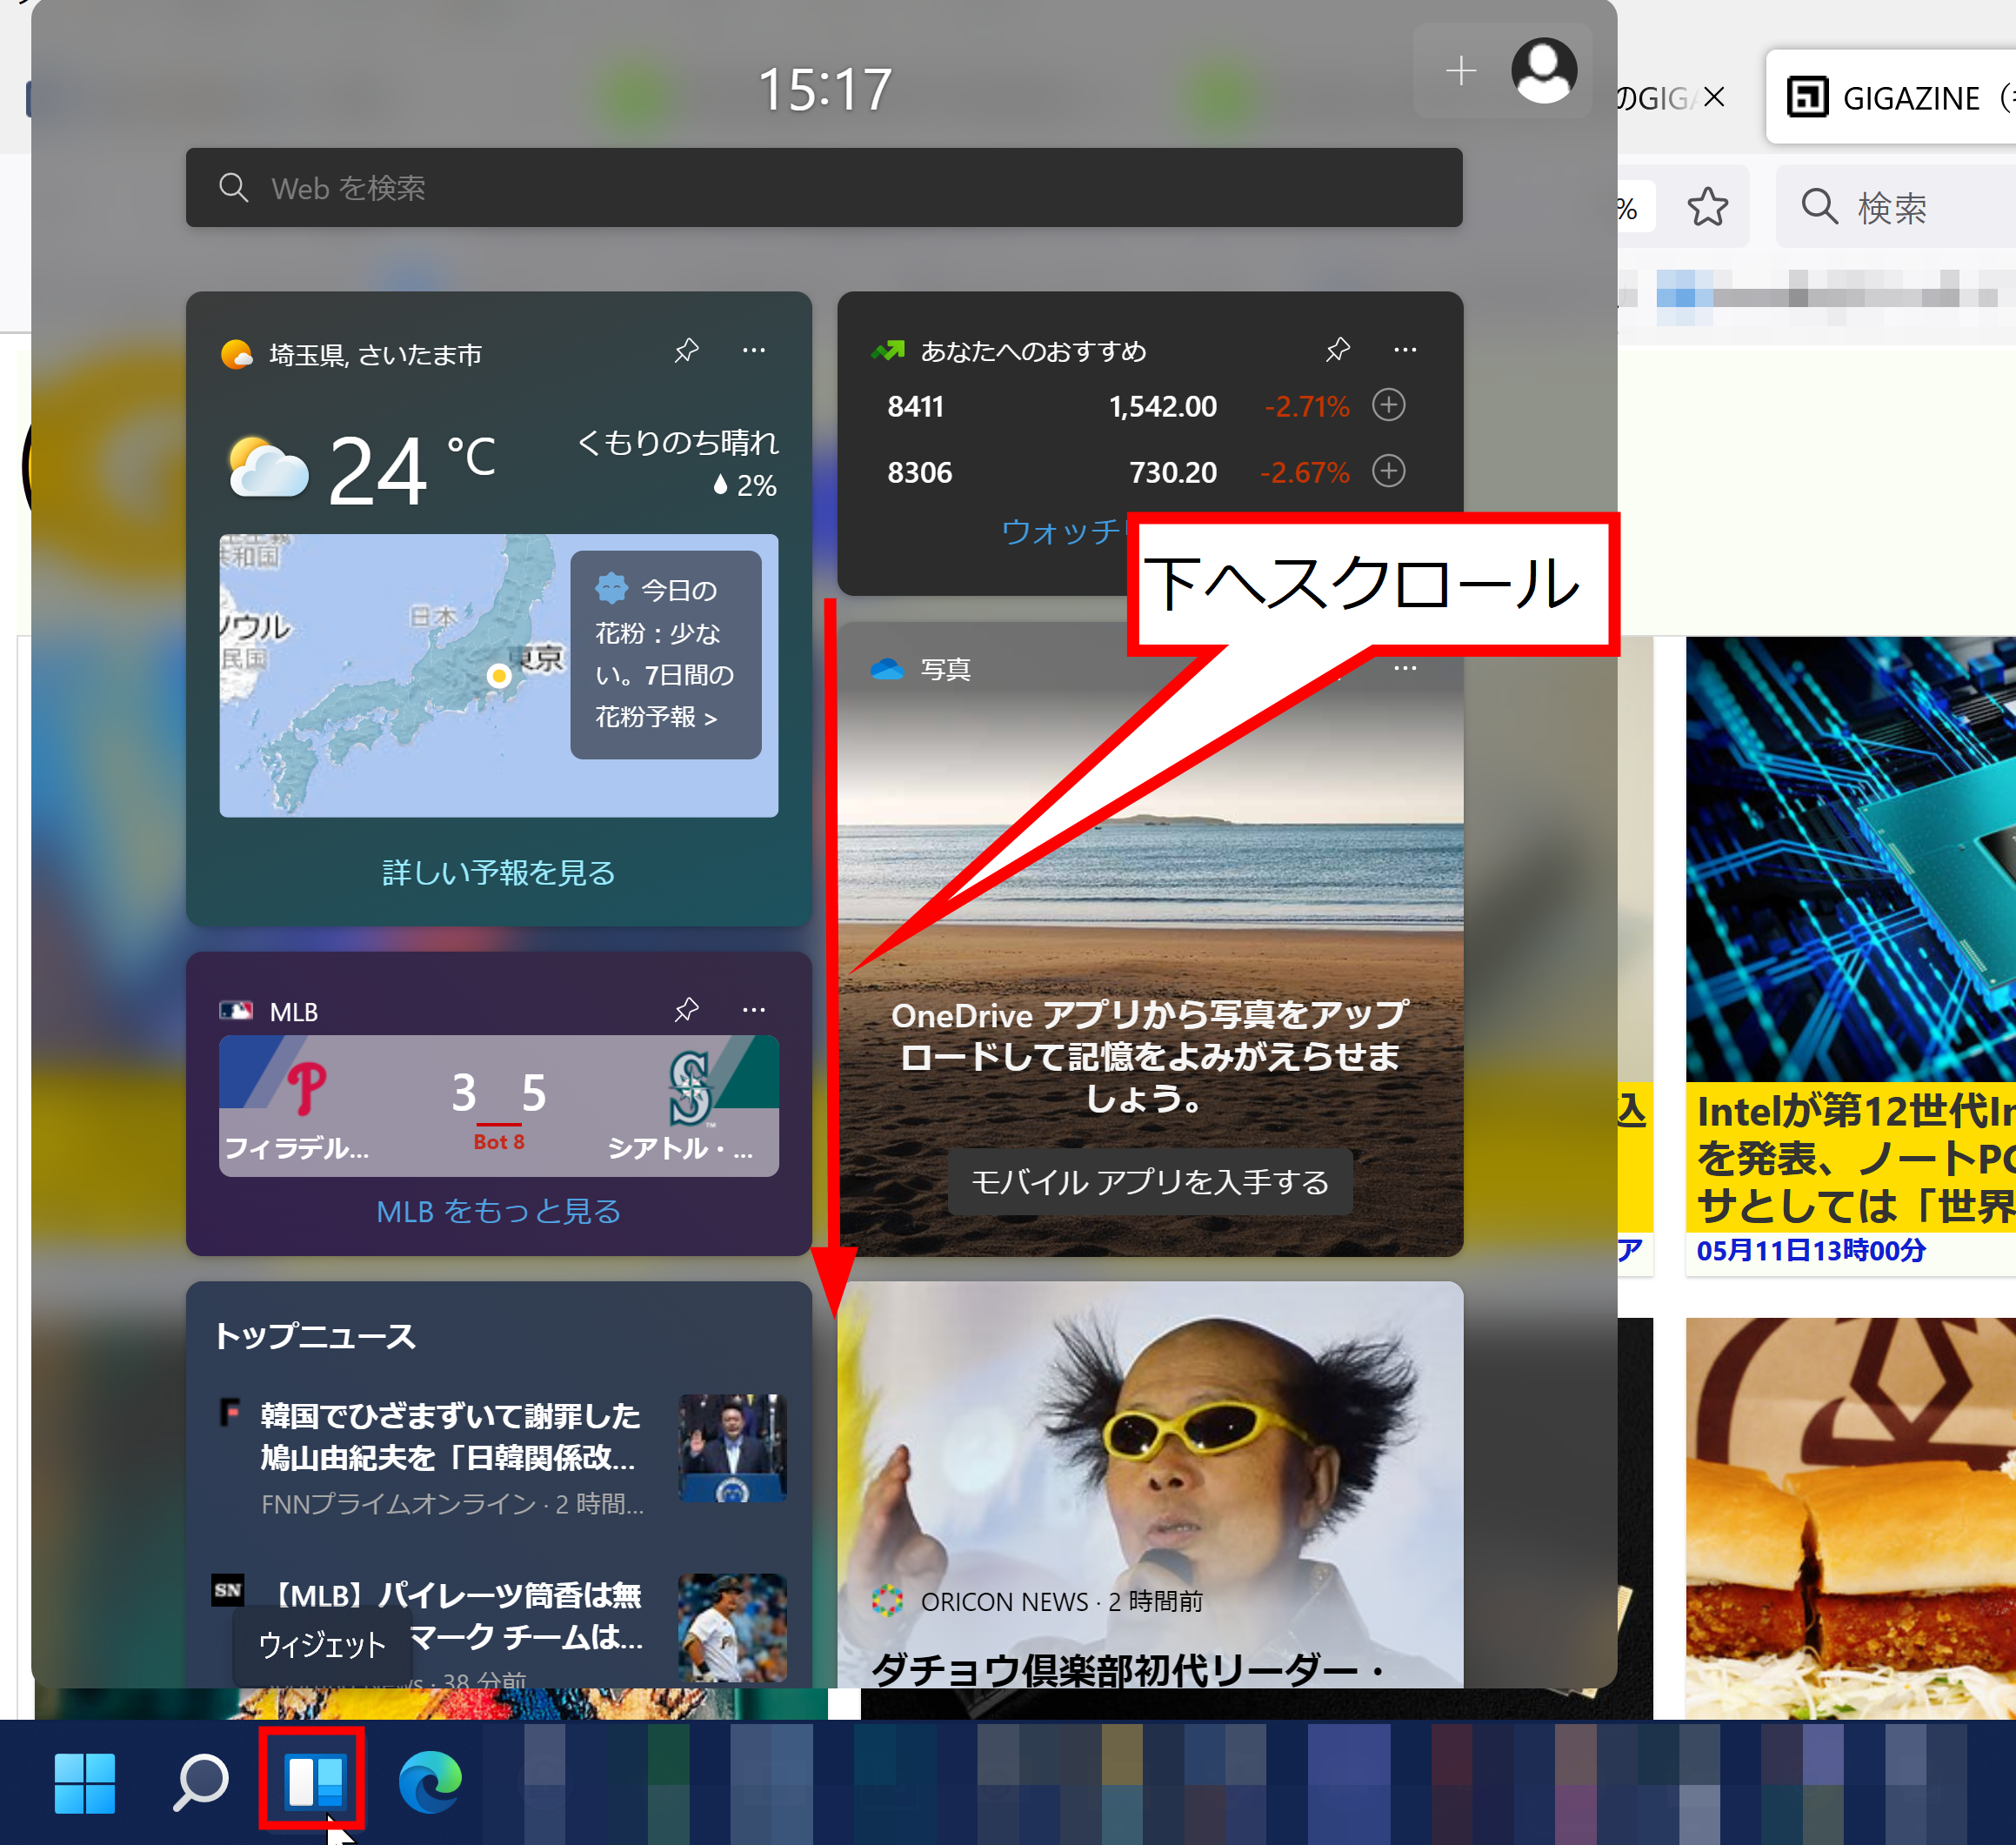Image resolution: width=2016 pixels, height=1845 pixels.
Task: Open MLB widget more options menu
Action: point(754,1010)
